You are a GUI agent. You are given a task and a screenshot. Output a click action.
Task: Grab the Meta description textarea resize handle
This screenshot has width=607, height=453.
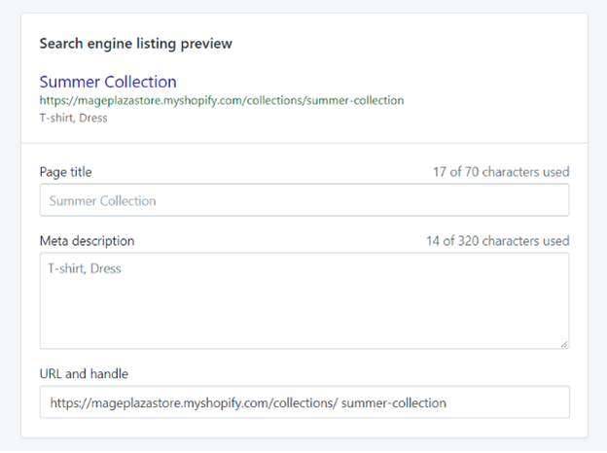point(564,344)
